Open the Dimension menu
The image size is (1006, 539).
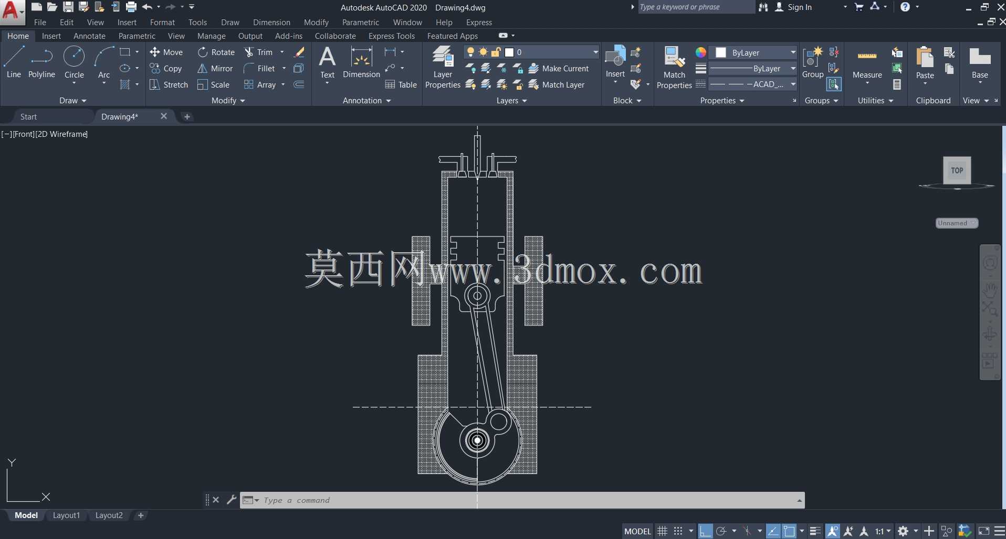[271, 22]
